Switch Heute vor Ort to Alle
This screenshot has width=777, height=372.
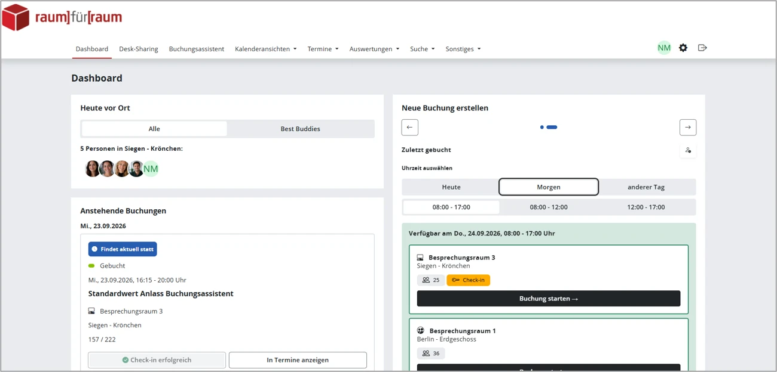click(x=154, y=129)
